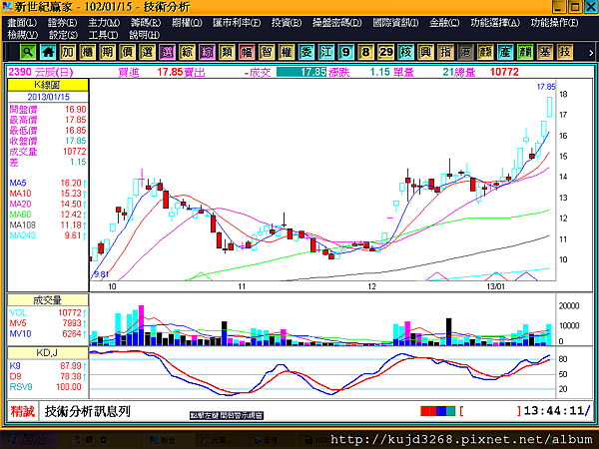
Task: Click the cyan 委 toolbar icon
Action: (306, 52)
